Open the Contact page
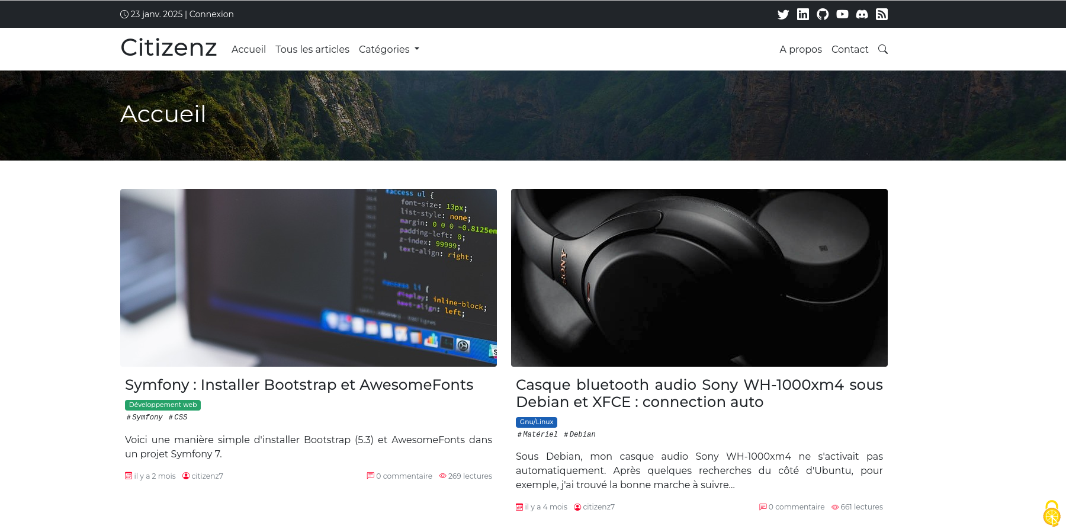The height and width of the screenshot is (532, 1066). pos(850,49)
